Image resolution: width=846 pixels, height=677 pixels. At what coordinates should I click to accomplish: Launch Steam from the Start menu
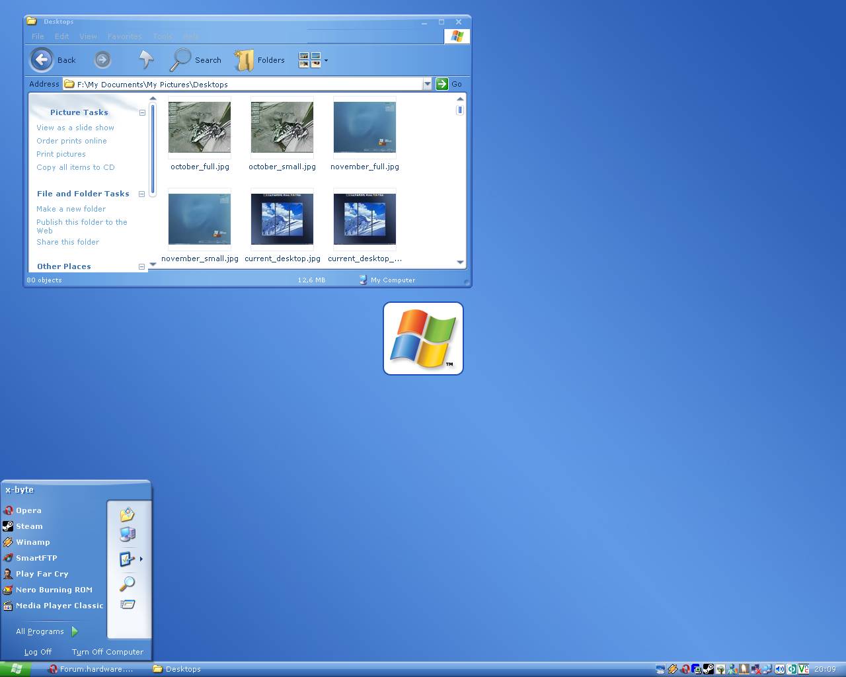pos(23,526)
